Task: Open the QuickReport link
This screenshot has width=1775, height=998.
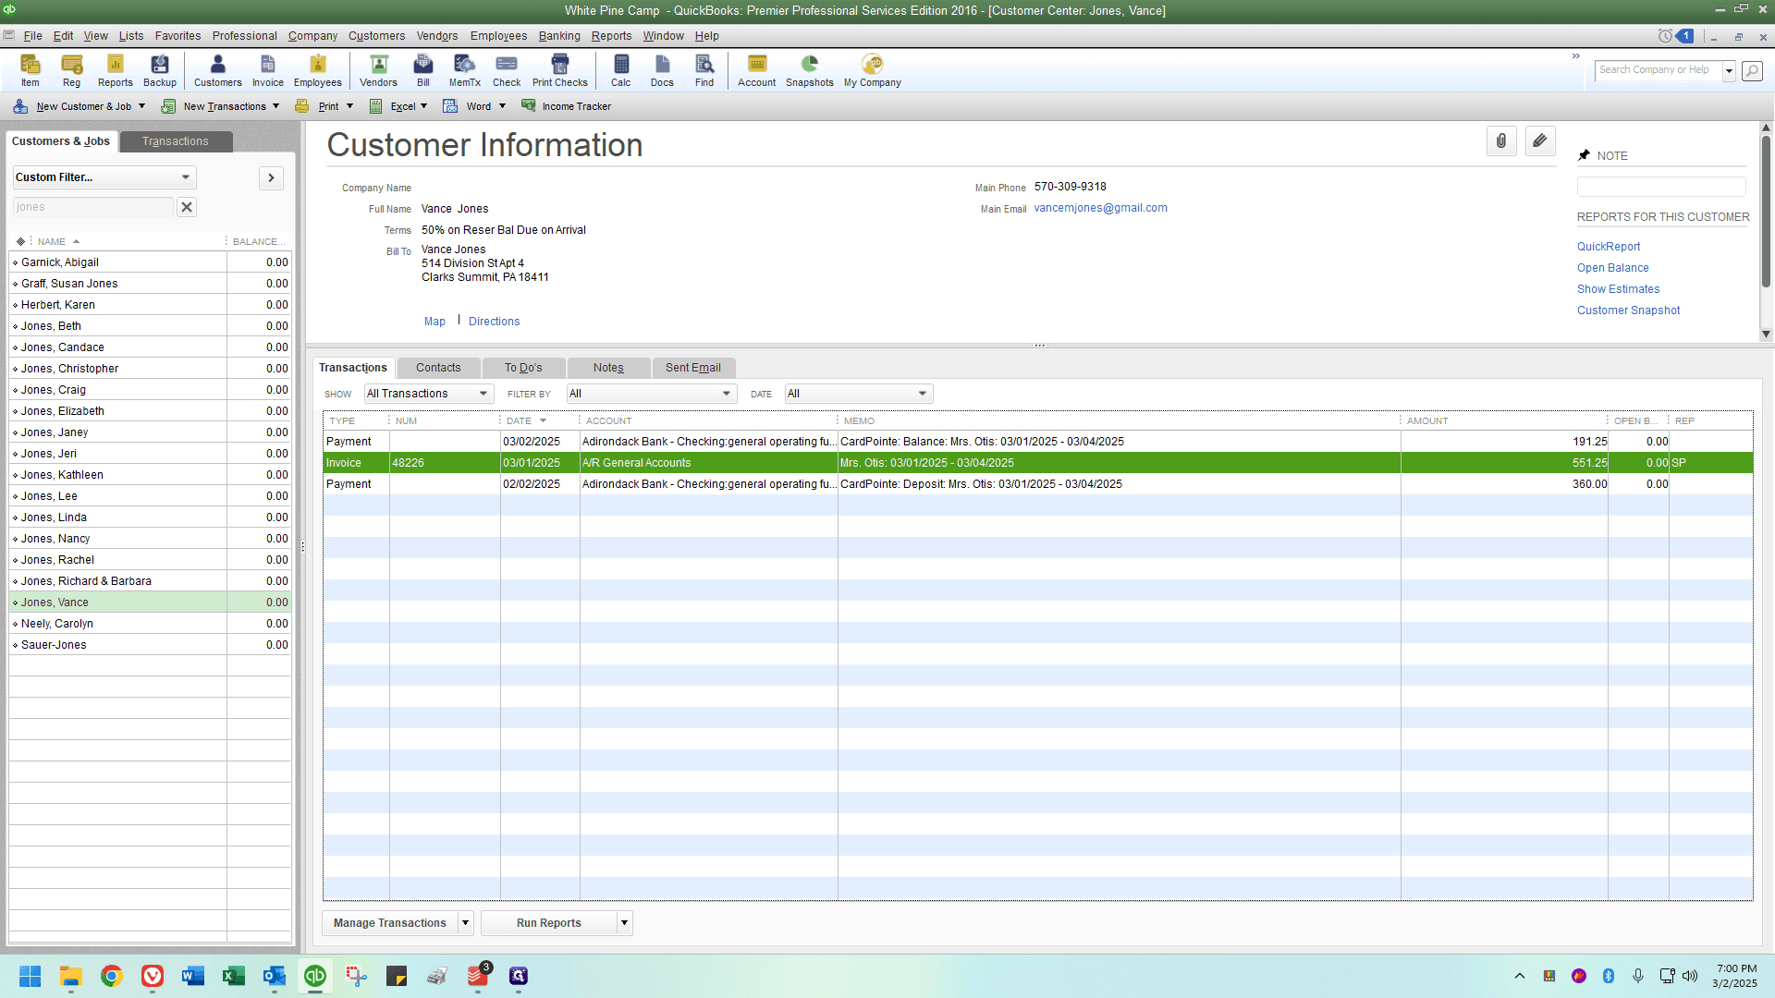Action: coord(1609,247)
